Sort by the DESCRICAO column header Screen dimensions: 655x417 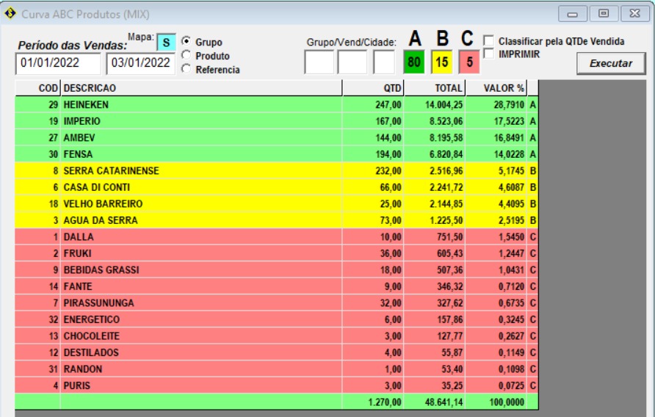[x=201, y=88]
